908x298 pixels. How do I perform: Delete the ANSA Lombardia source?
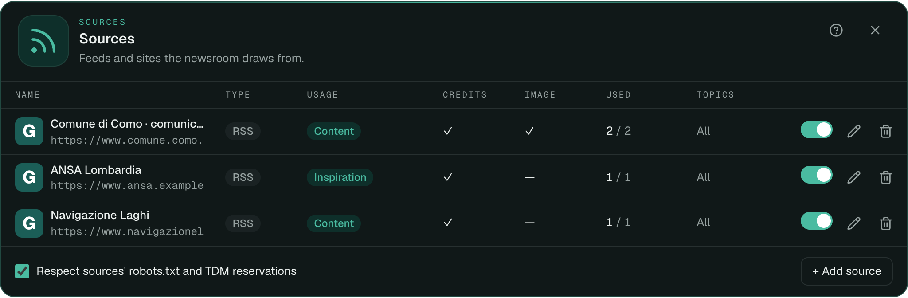886,177
